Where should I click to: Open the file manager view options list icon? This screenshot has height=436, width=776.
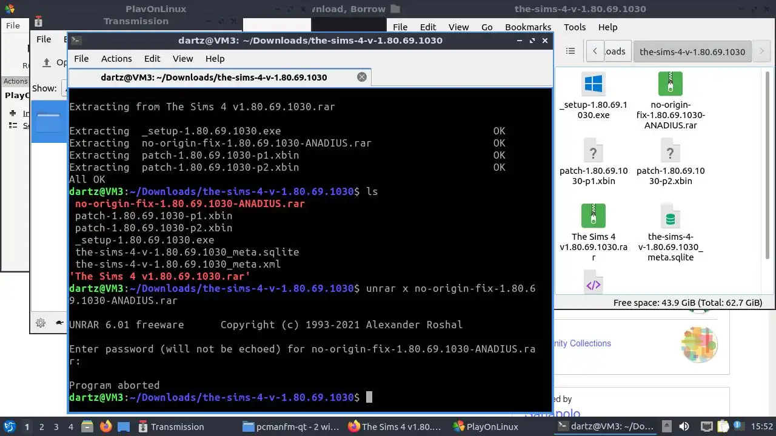click(x=570, y=51)
